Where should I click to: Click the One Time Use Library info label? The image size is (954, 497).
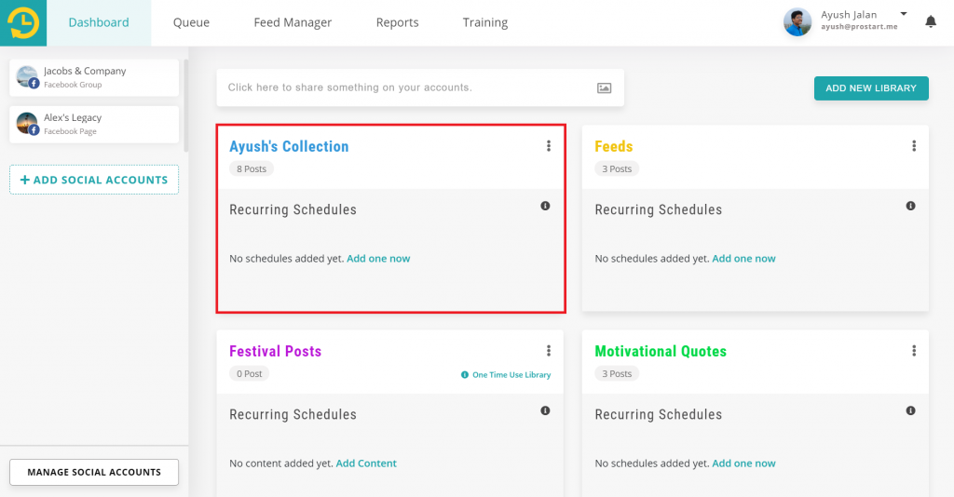point(506,375)
